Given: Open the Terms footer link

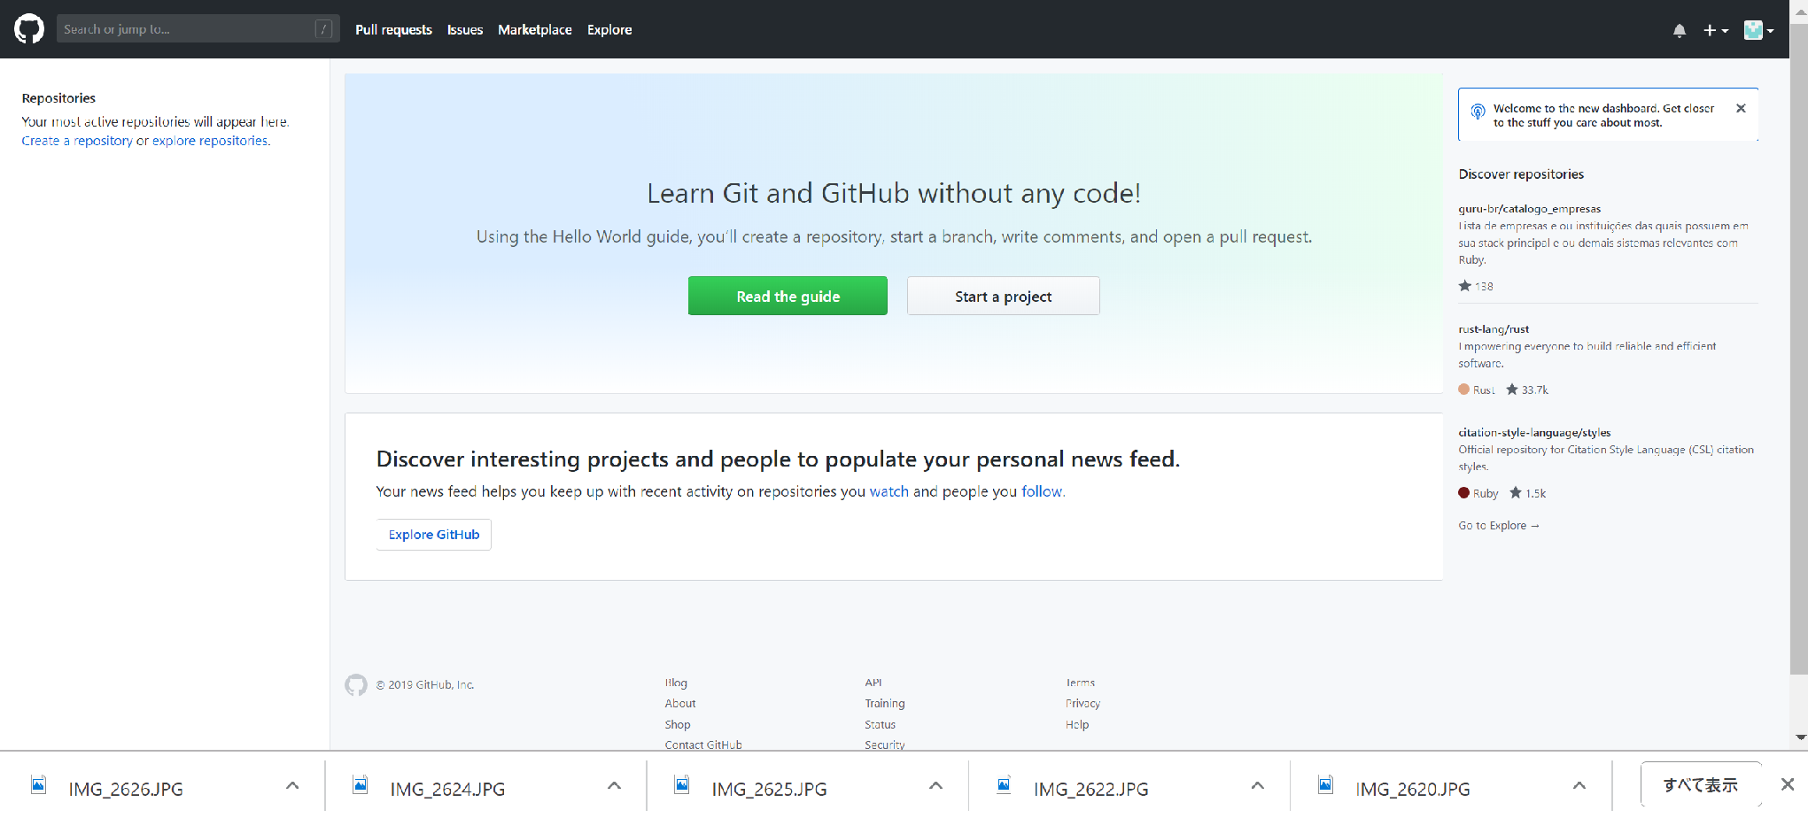Looking at the screenshot, I should coord(1081,683).
